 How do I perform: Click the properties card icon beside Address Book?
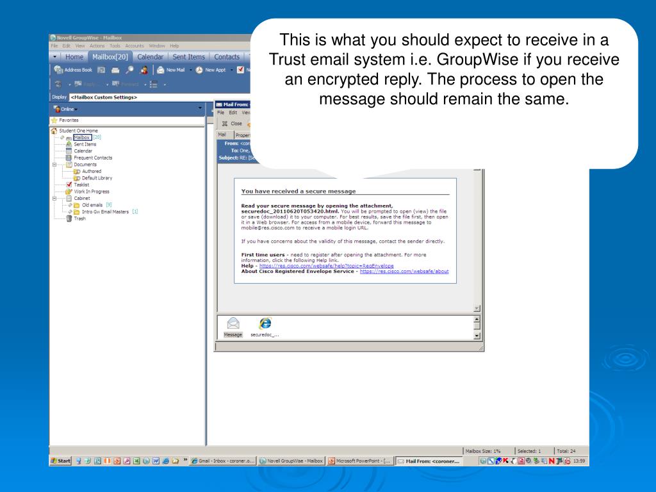(101, 70)
